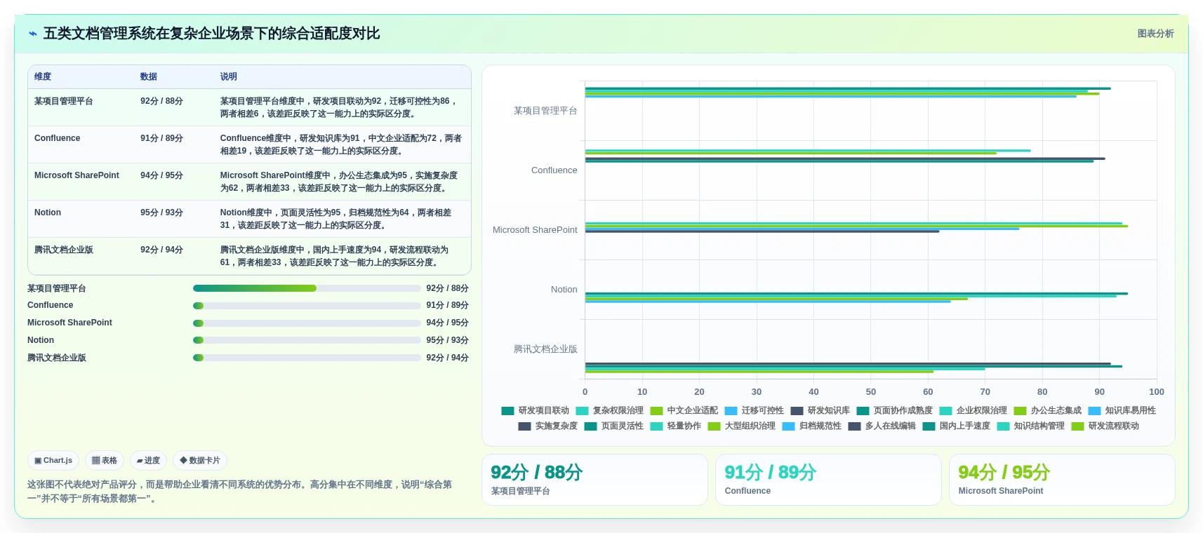Click color swatch of 归档规范性 legend
Screen dimensions: 1203x533
pos(788,426)
